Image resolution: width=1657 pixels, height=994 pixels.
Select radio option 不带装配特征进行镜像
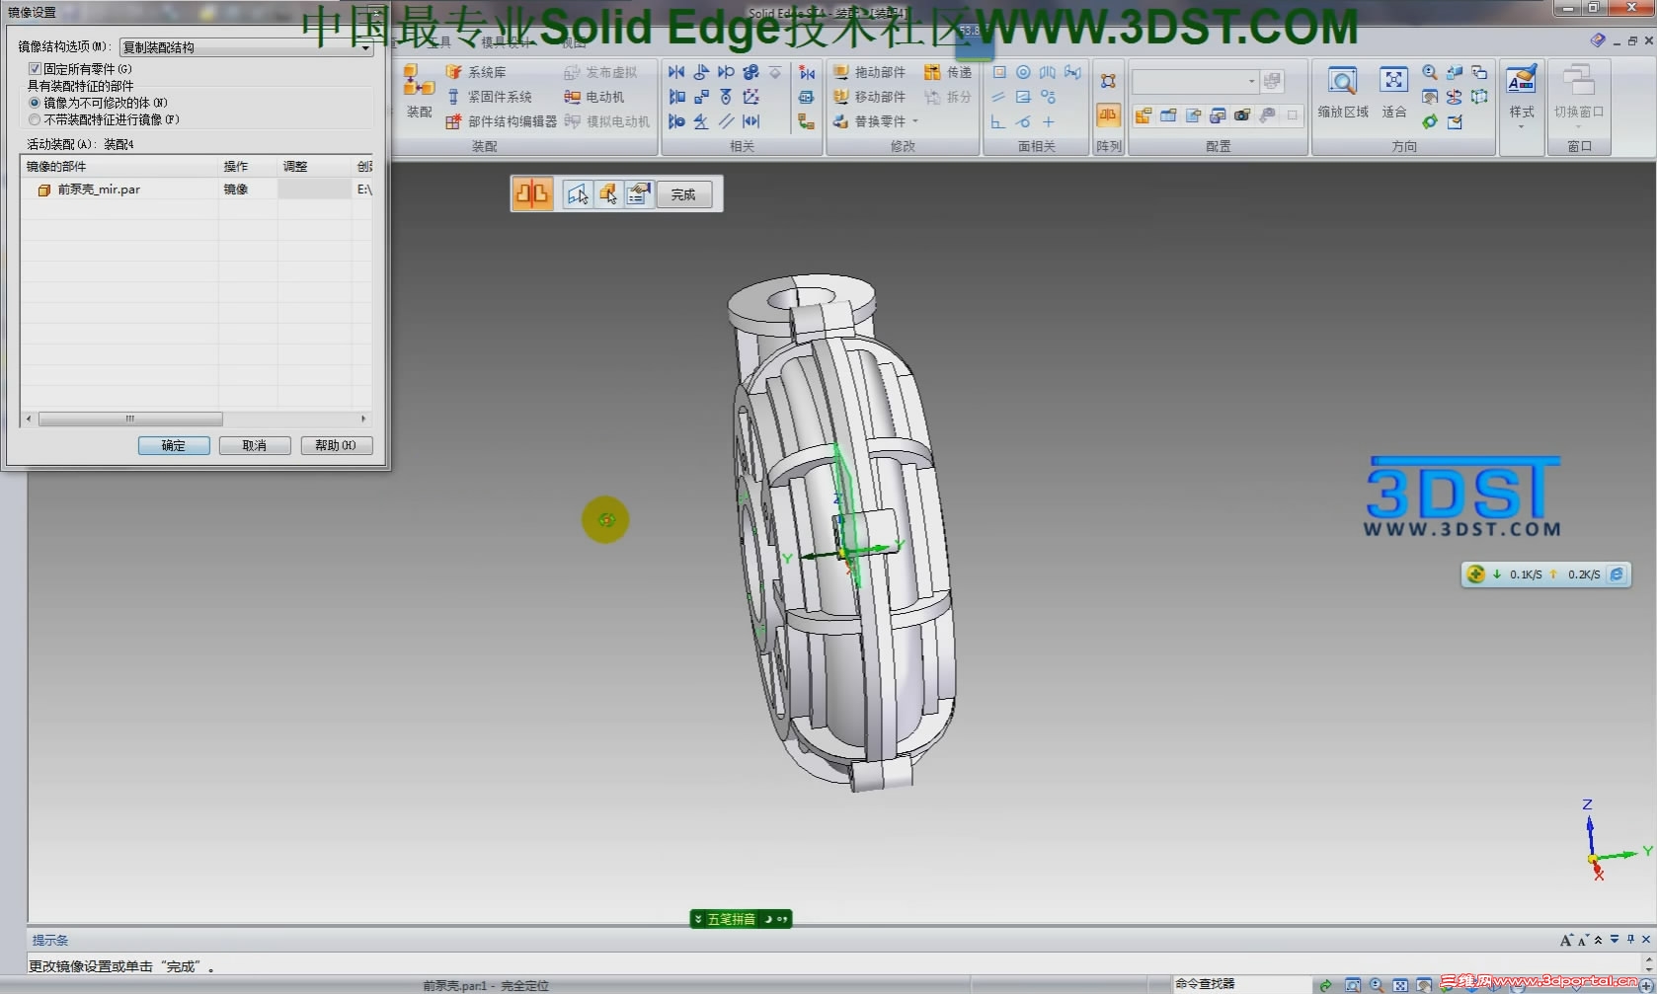coord(36,118)
